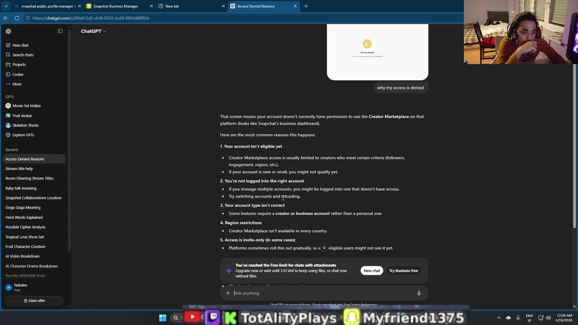Click the plus attach button in composer
This screenshot has height=325, width=578.
coord(228,293)
